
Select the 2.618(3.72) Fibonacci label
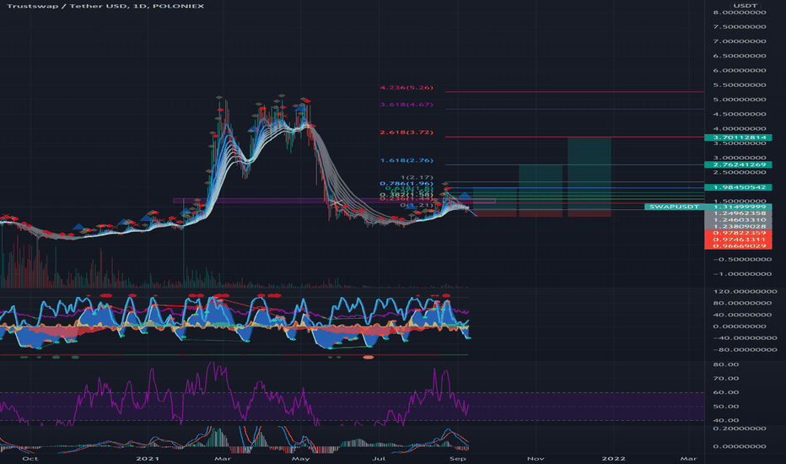click(406, 132)
